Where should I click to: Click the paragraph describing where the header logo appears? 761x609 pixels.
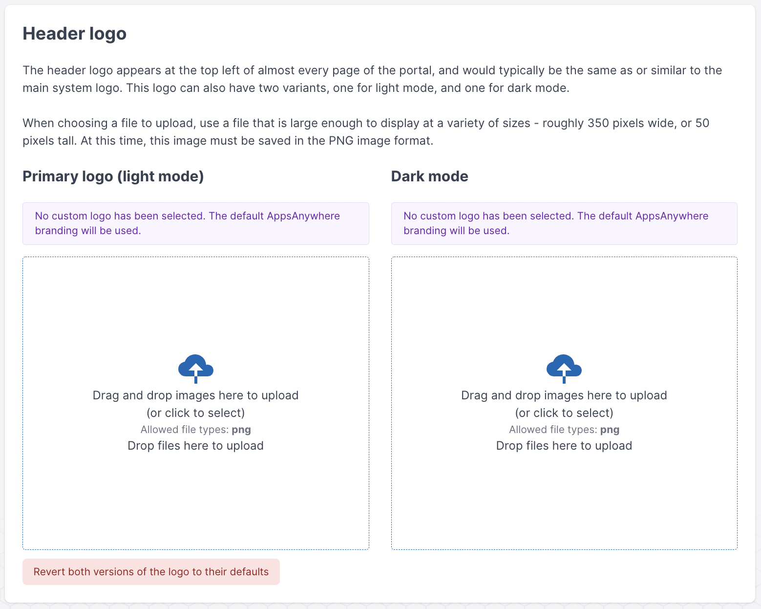point(372,79)
